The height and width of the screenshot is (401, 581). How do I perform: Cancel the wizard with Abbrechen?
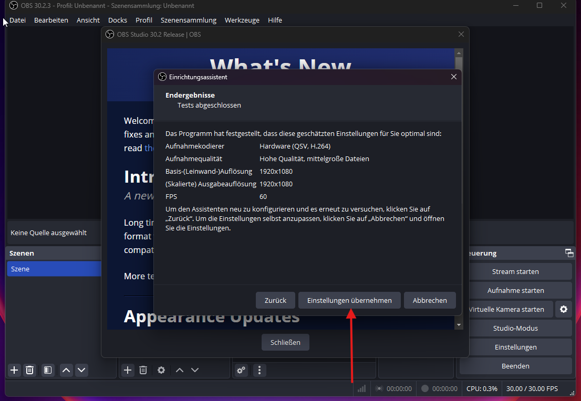coord(430,300)
